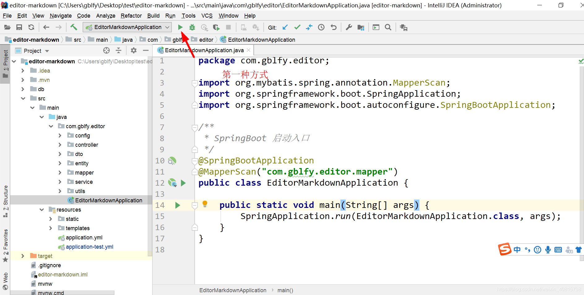Image resolution: width=584 pixels, height=295 pixels.
Task: Click the Back navigation arrow
Action: (x=46, y=27)
